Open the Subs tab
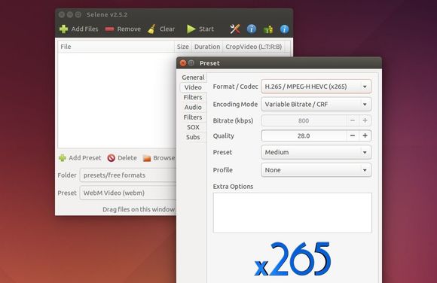 point(193,137)
